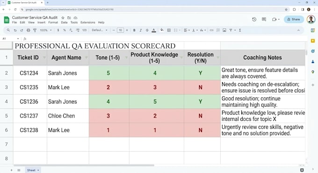The width and height of the screenshot is (318, 173).
Task: Open Calendar in side panel
Action: (x=313, y=30)
